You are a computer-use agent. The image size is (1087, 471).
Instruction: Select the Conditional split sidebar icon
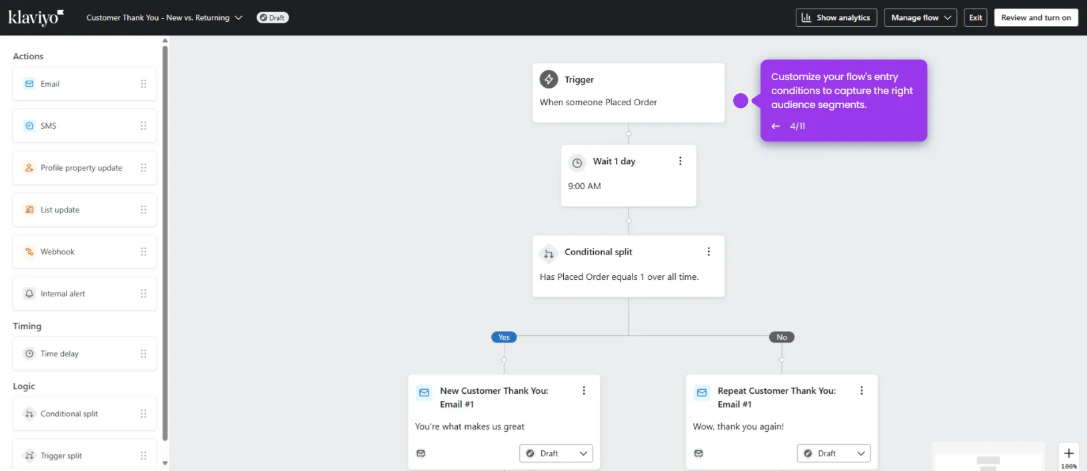point(29,414)
